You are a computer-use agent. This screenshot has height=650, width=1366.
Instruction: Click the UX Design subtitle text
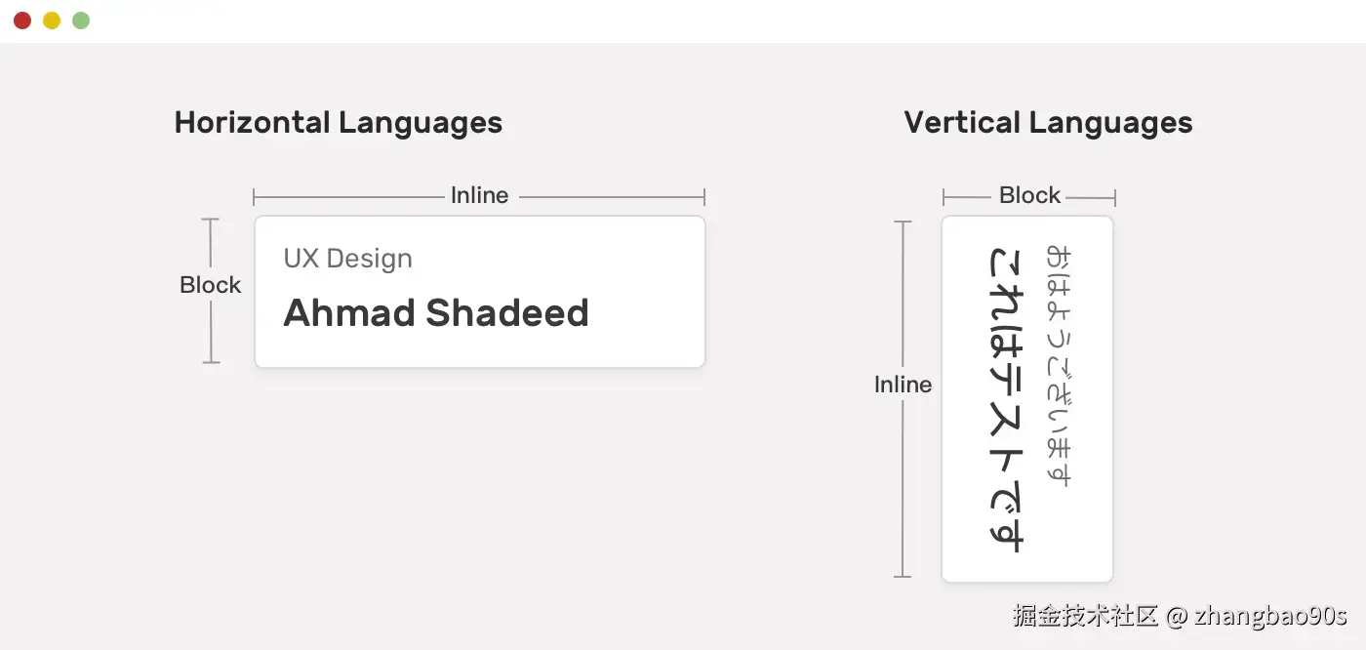tap(347, 259)
